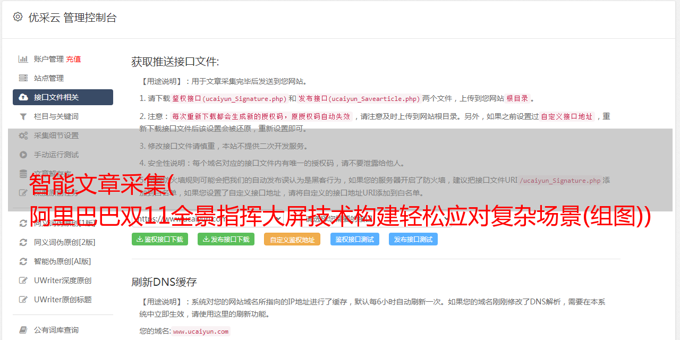
Task: Download via the green 鉴权接口下载 button
Action: click(160, 239)
